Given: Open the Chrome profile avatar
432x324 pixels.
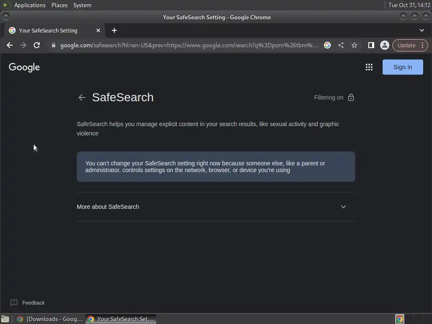Looking at the screenshot, I should [x=385, y=45].
